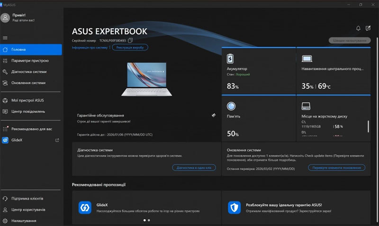Image resolution: width=379 pixels, height=226 pixels.
Task: Click the Налаштування gear icon
Action: (5, 221)
